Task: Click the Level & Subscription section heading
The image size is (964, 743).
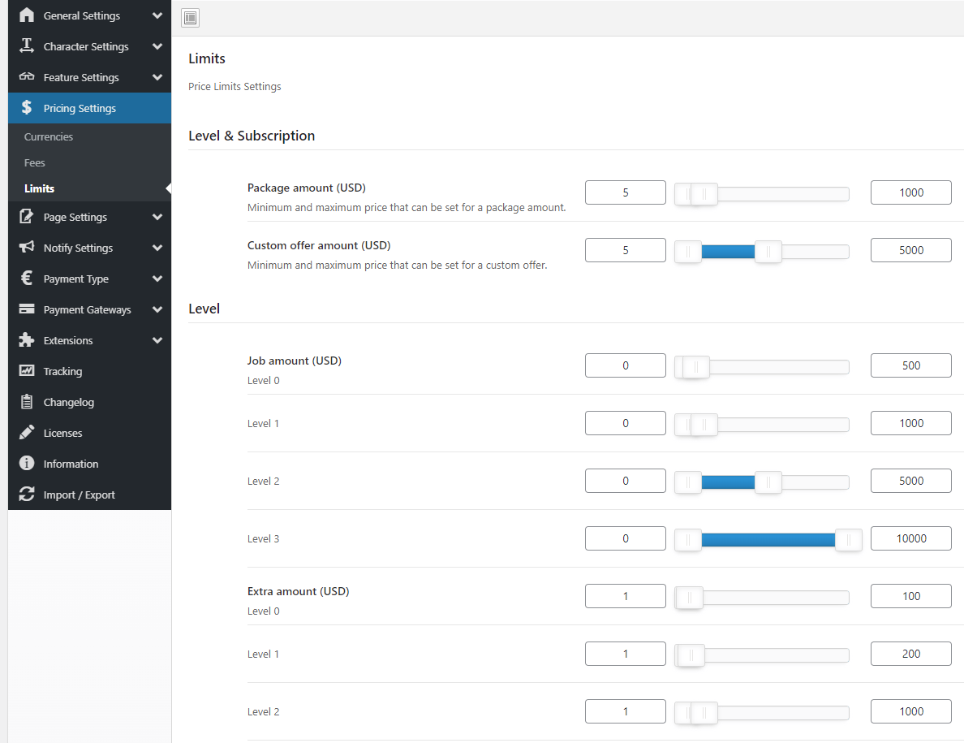Action: coord(252,136)
